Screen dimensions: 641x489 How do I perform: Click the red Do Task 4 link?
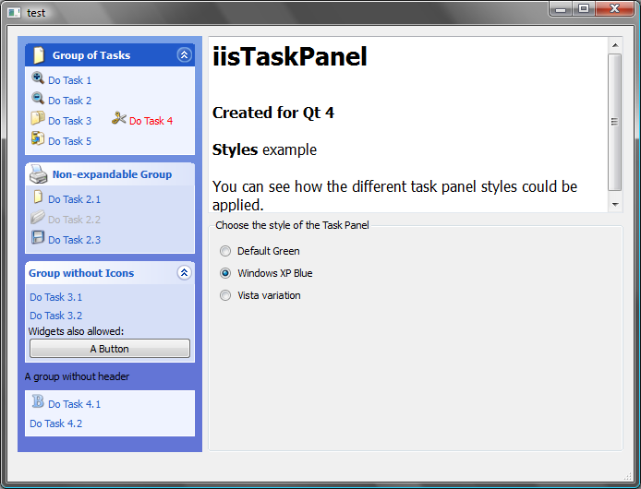tap(151, 121)
